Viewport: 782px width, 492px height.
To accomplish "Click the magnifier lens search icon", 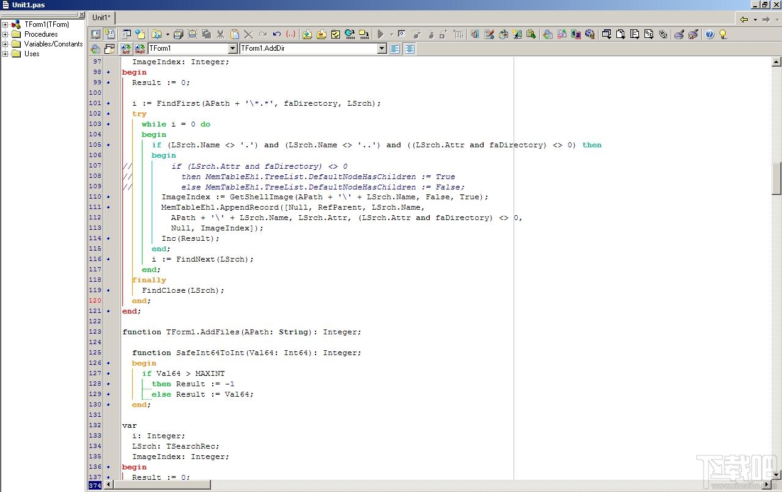I will click(x=679, y=34).
